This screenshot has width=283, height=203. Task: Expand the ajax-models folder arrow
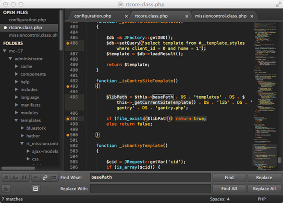[28, 151]
